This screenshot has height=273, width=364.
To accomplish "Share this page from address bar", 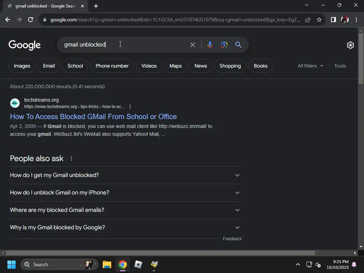I will pos(308,20).
